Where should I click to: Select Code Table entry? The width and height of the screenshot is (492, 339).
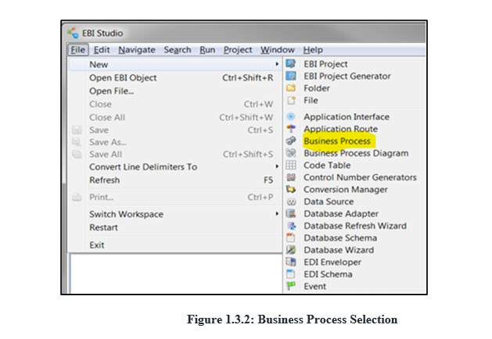click(327, 165)
